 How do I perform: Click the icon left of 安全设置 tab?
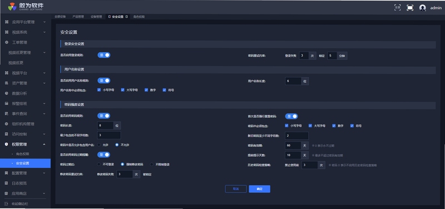coord(110,17)
